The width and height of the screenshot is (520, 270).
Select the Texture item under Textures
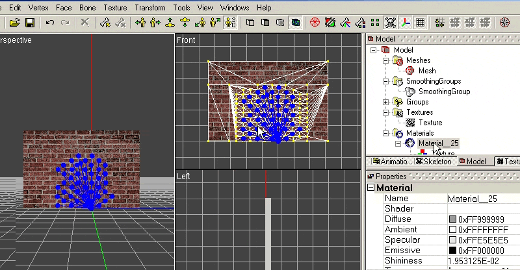coord(430,123)
